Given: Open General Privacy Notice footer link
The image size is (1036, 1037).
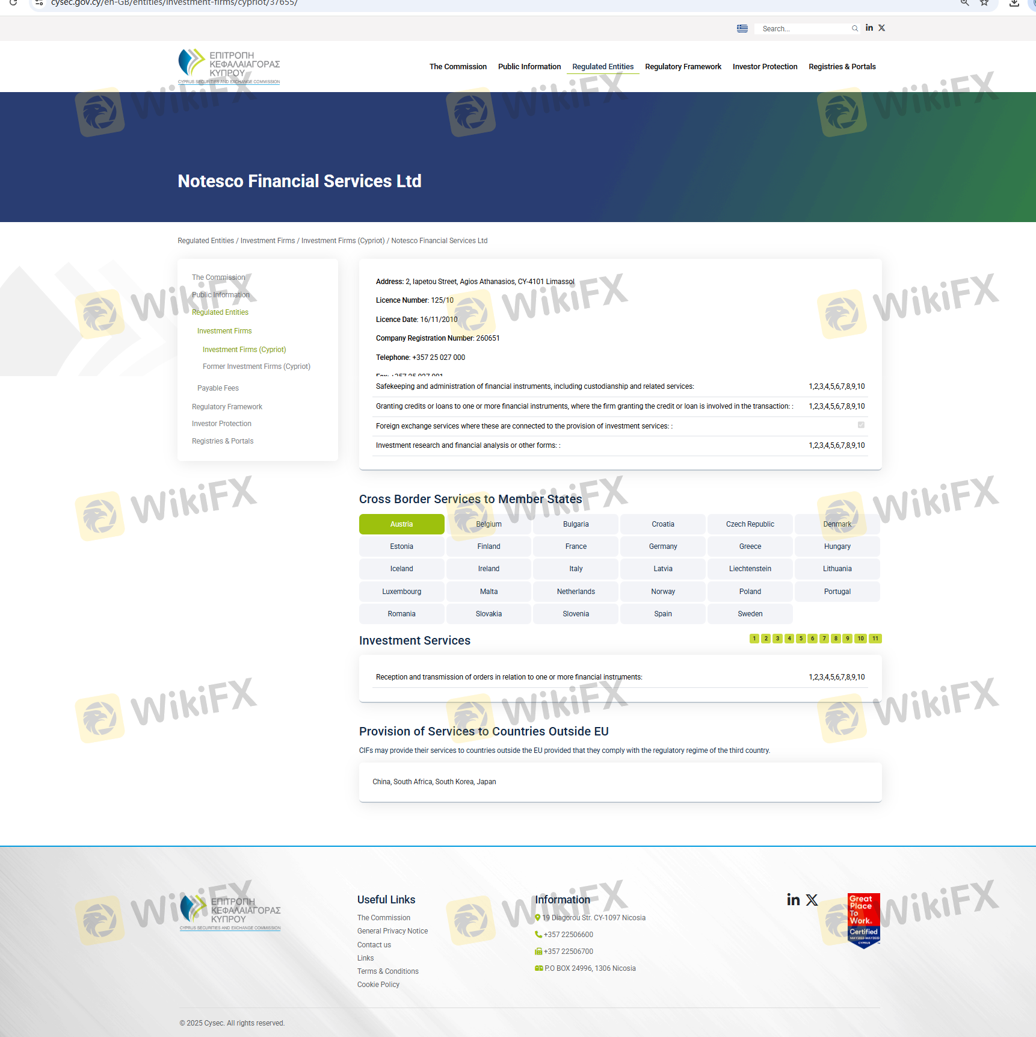Looking at the screenshot, I should point(392,931).
